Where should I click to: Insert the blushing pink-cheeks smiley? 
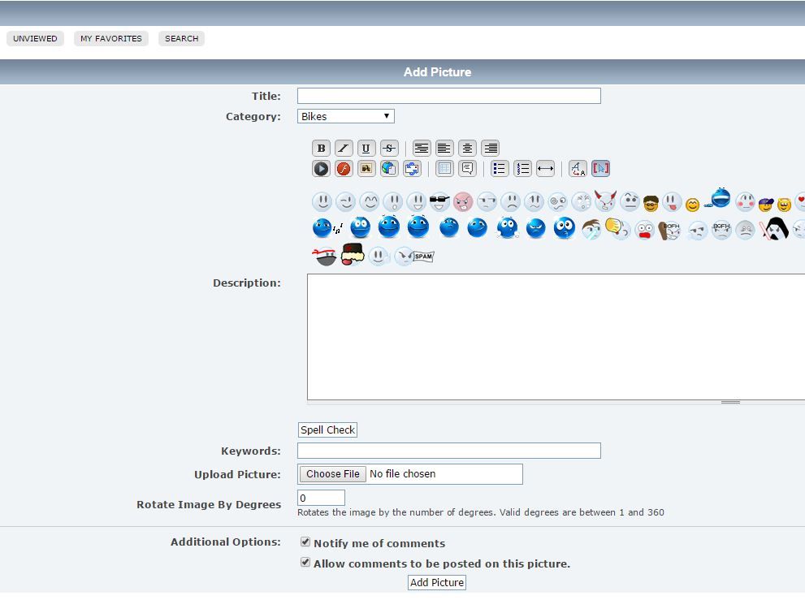(745, 201)
